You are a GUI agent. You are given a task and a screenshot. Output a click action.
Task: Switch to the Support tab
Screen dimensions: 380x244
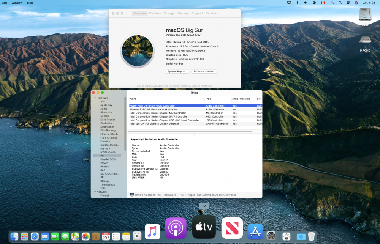pyautogui.click(x=197, y=13)
